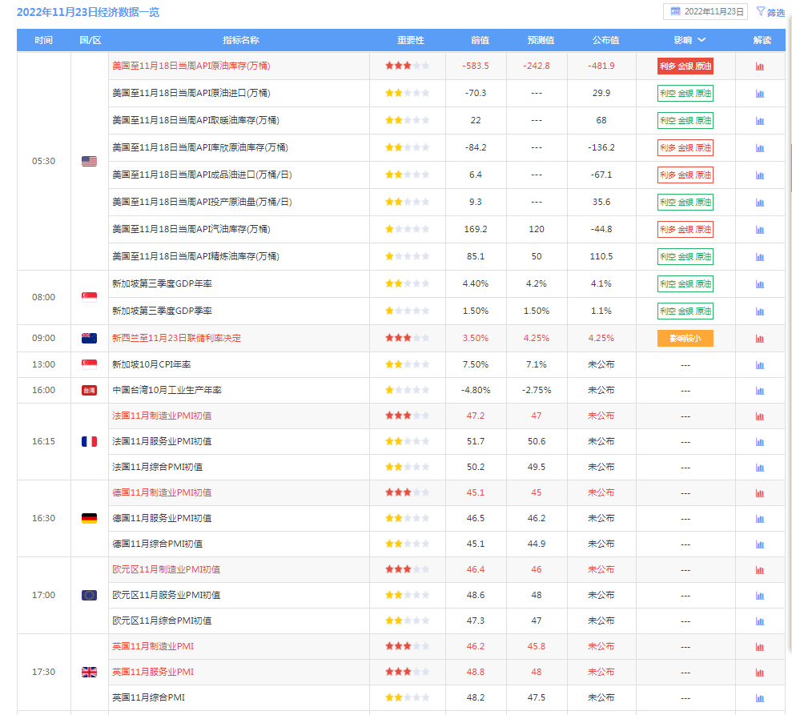Click the UK flag at 17:30
Image resolution: width=792 pixels, height=715 pixels.
click(x=90, y=672)
